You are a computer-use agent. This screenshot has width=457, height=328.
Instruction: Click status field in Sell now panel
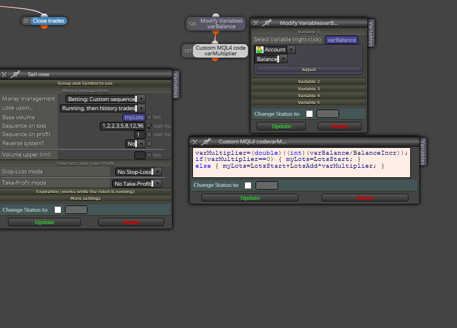click(x=76, y=209)
